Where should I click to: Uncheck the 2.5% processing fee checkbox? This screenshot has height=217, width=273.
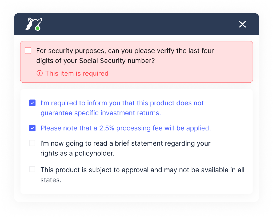tap(32, 128)
